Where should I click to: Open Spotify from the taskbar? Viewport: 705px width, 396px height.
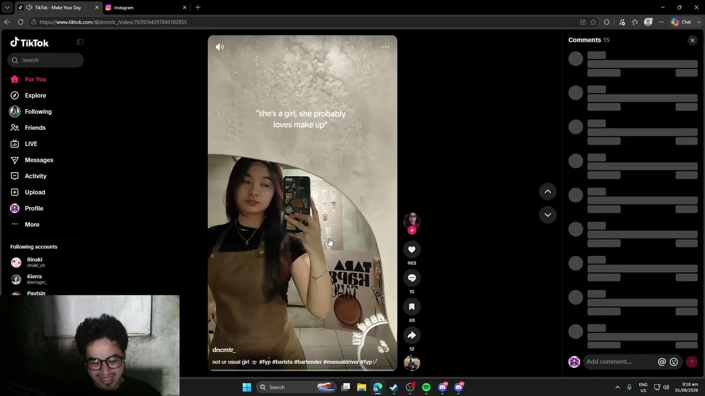click(x=426, y=387)
